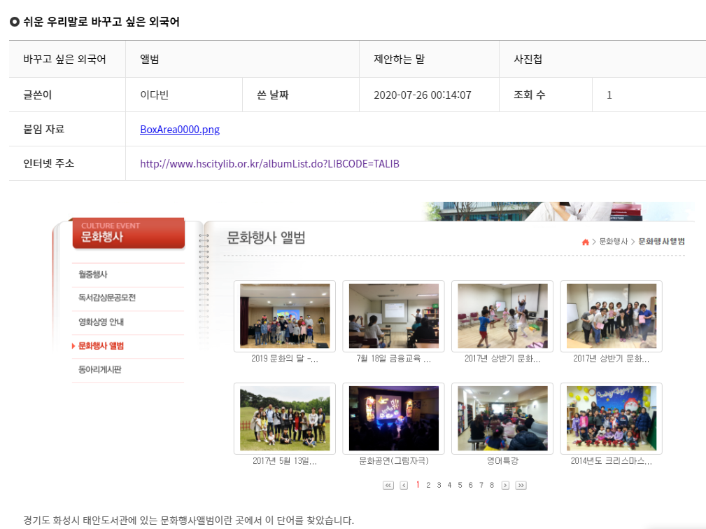Screen dimensions: 706x529
Task: Open 영화상영 안내 sidebar item
Action: pyautogui.click(x=101, y=322)
